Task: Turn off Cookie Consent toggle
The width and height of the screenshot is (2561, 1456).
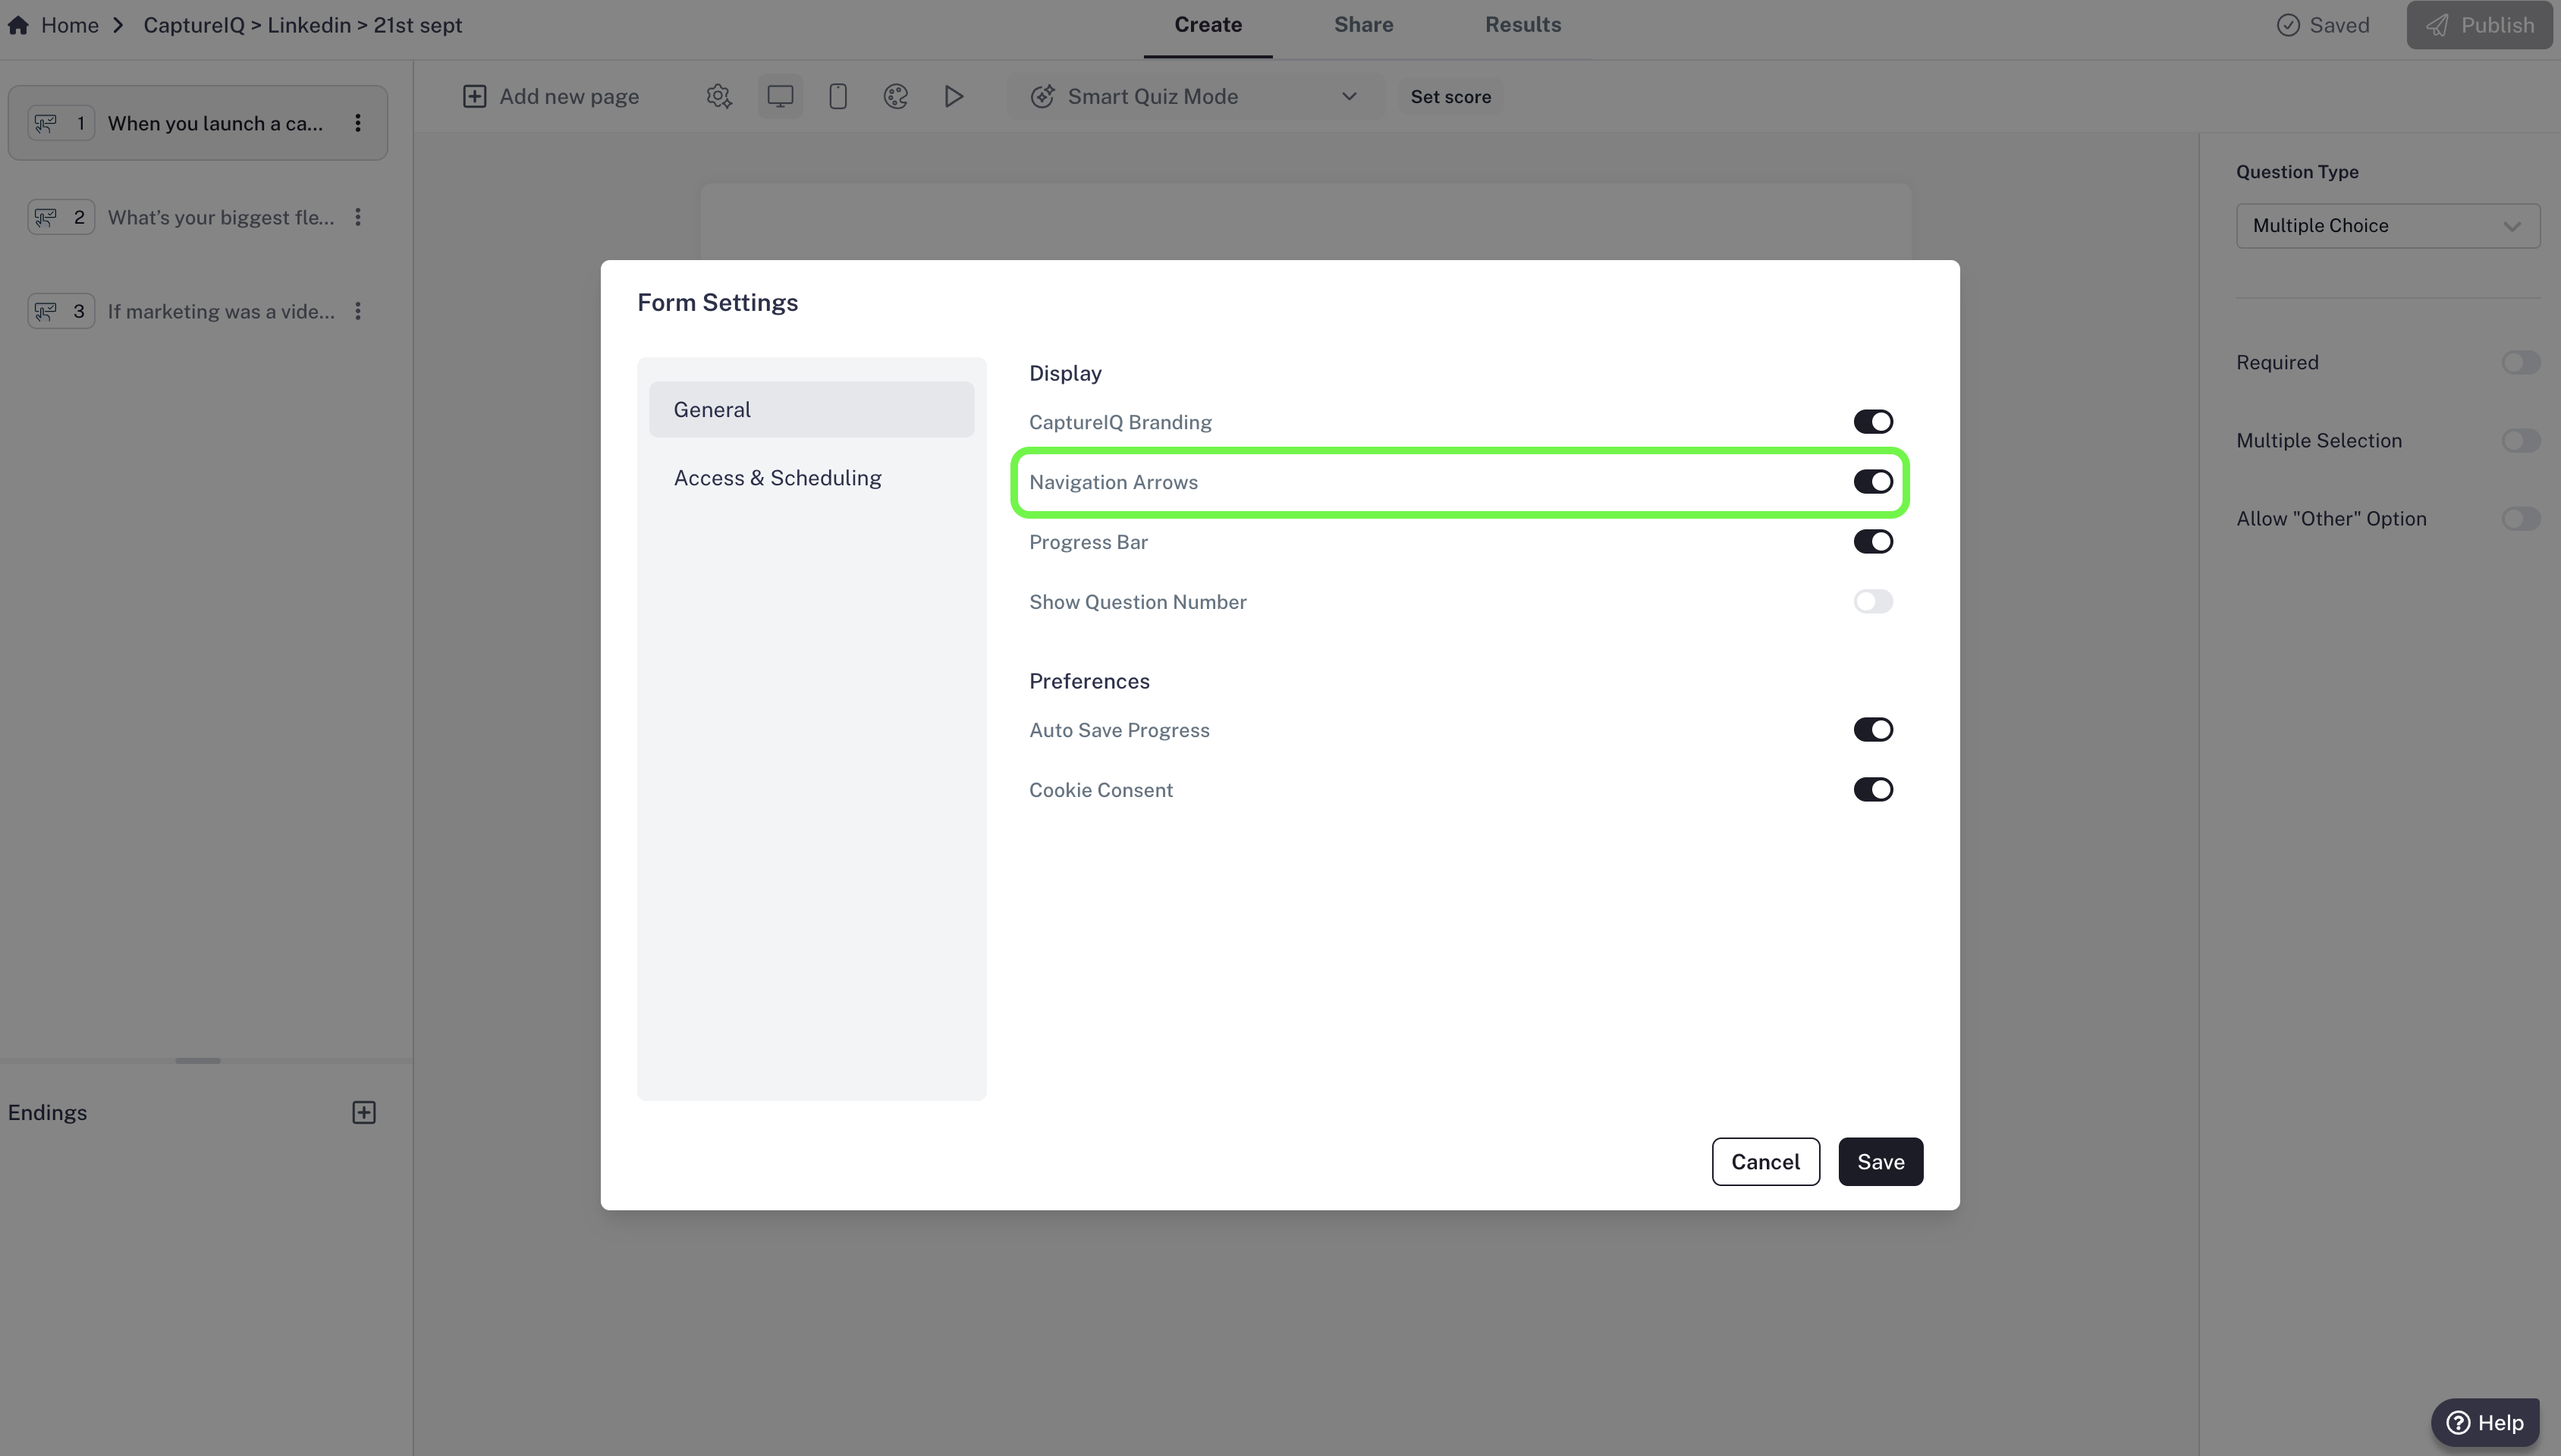Action: point(1872,790)
